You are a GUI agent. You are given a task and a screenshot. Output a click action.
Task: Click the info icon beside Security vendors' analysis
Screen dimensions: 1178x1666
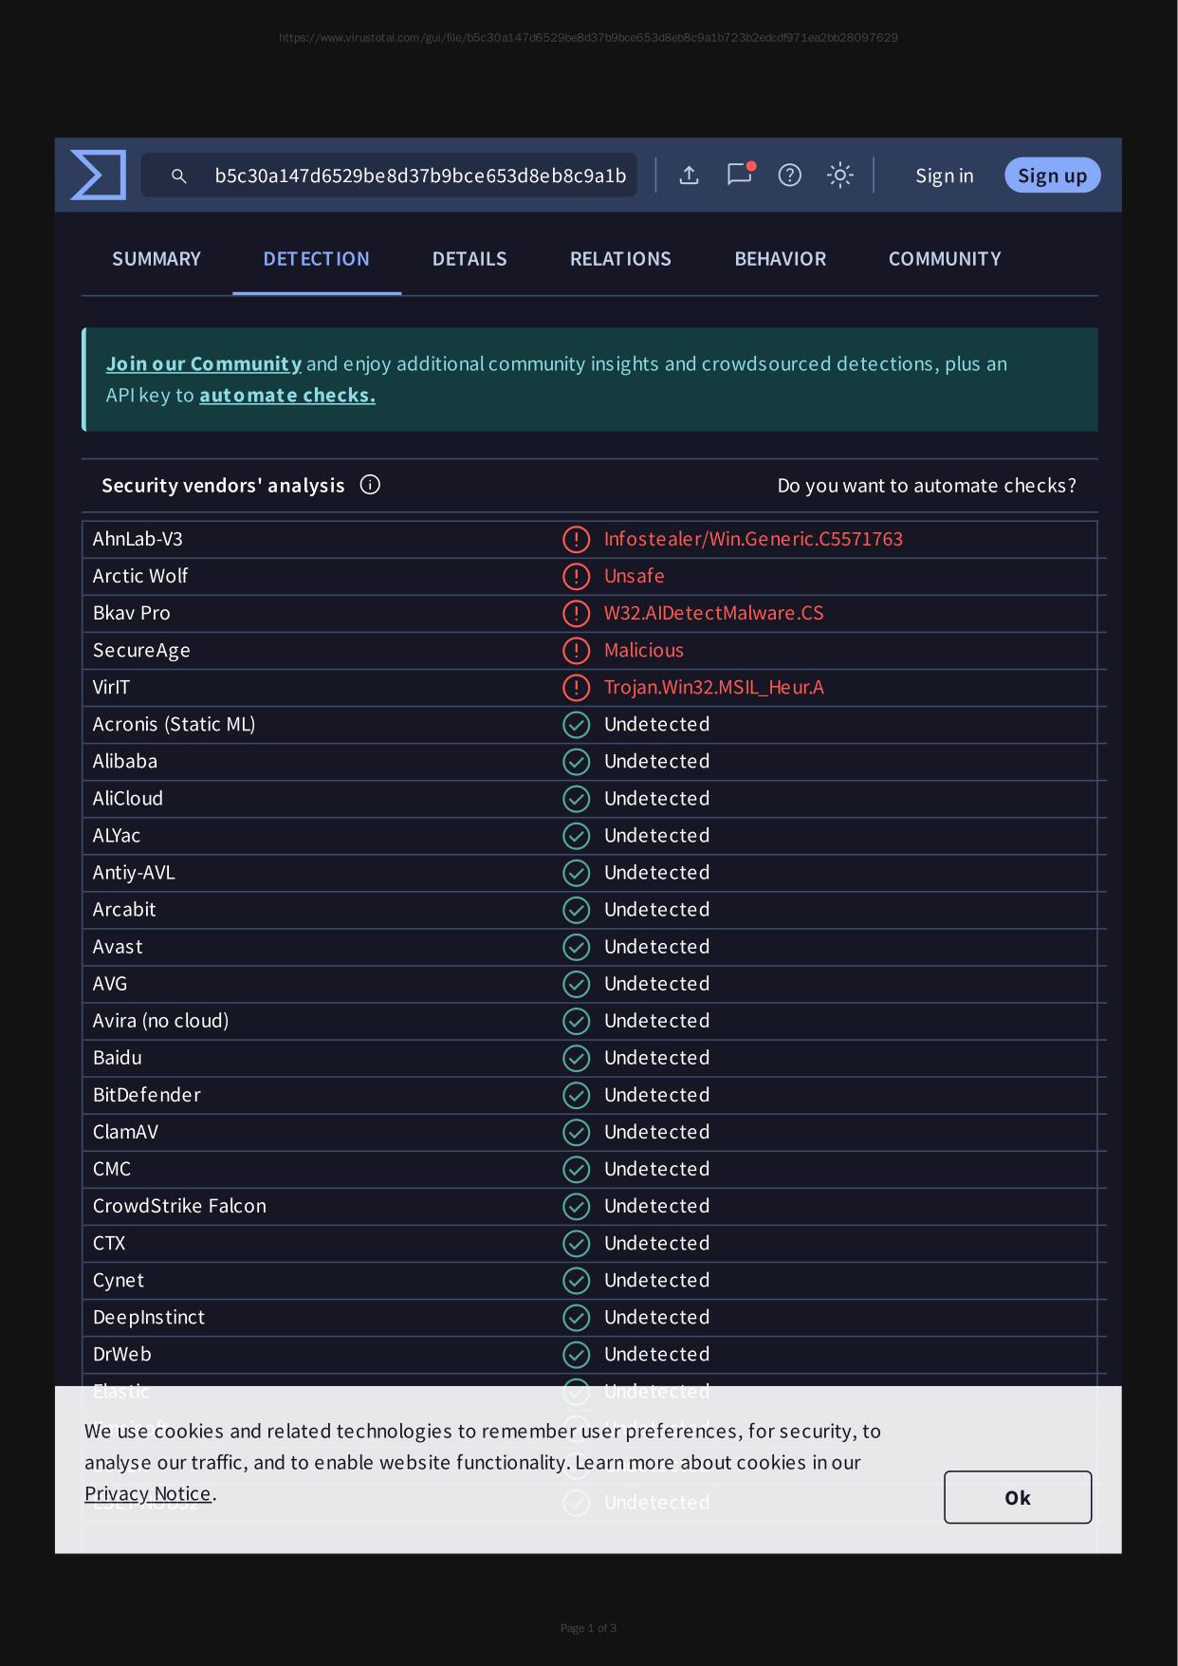(370, 485)
